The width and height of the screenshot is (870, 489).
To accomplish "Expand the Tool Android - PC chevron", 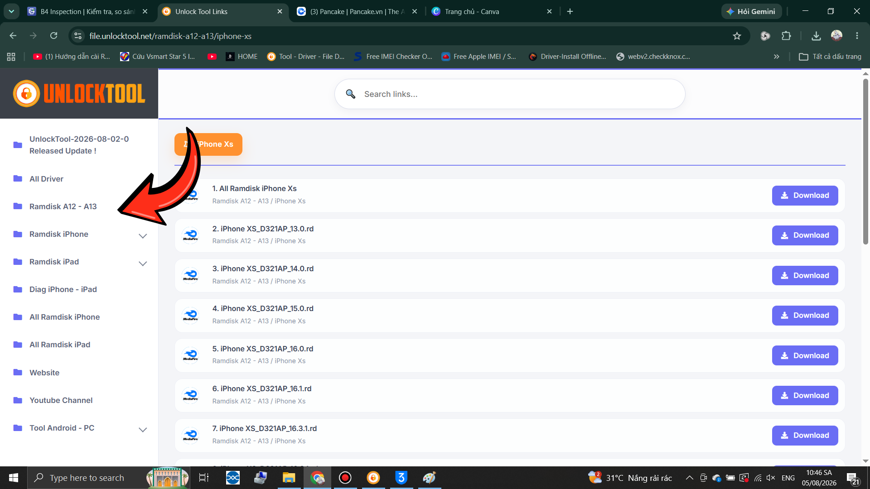I will tap(143, 430).
